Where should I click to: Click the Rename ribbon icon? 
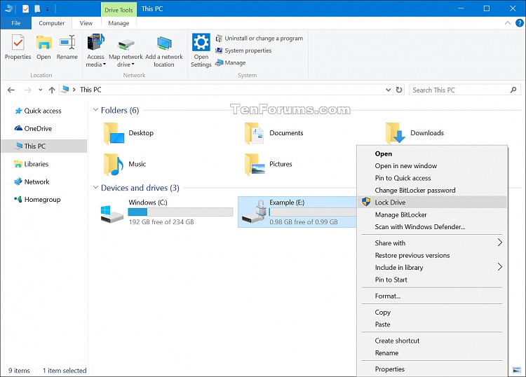click(67, 47)
